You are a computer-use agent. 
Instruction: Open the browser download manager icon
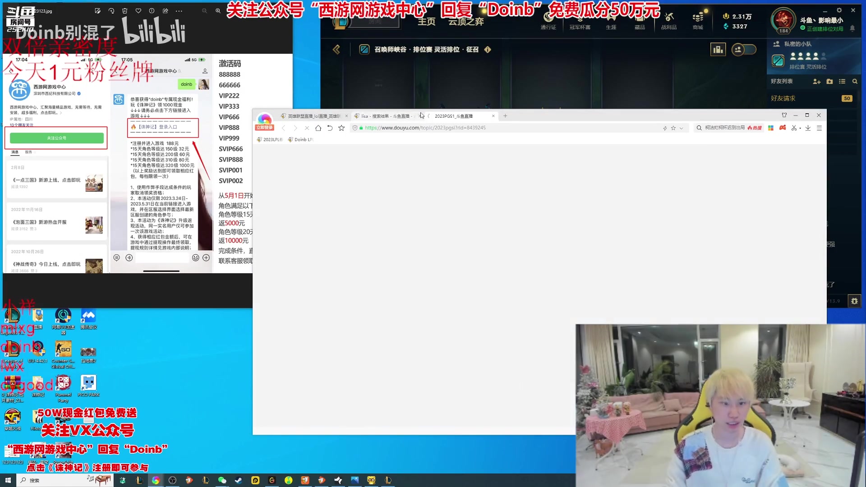click(808, 128)
